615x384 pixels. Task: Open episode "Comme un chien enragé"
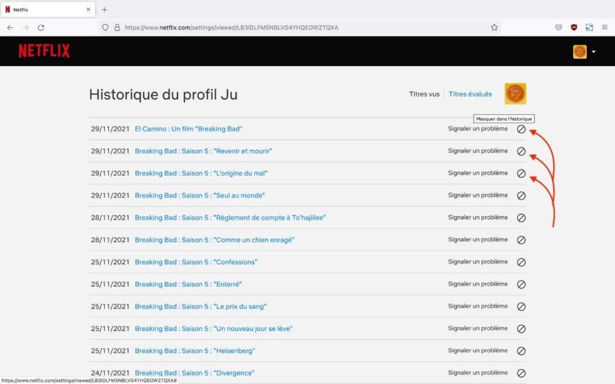point(214,240)
